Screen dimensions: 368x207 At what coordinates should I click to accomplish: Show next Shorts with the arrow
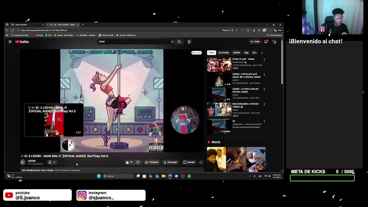tap(264, 164)
